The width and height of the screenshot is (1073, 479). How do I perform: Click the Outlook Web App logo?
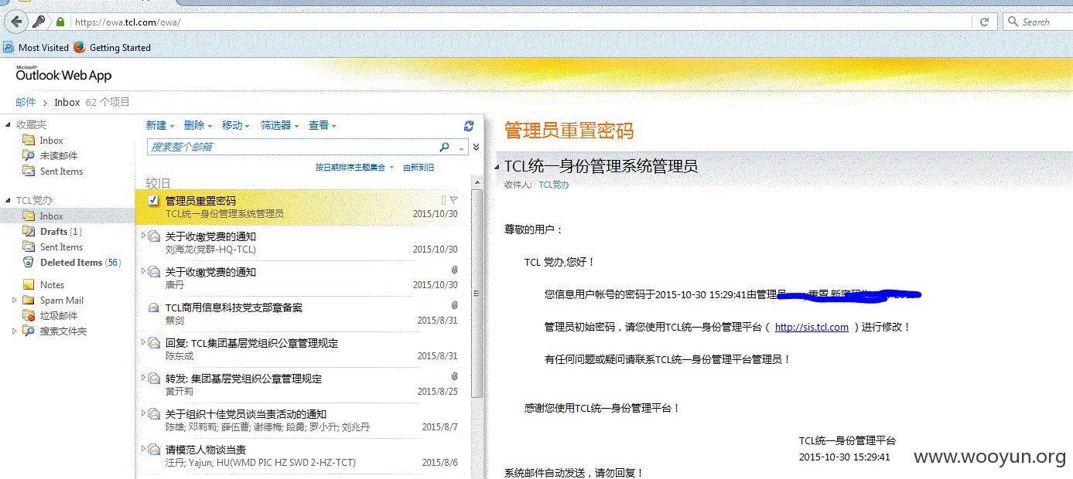(x=63, y=74)
